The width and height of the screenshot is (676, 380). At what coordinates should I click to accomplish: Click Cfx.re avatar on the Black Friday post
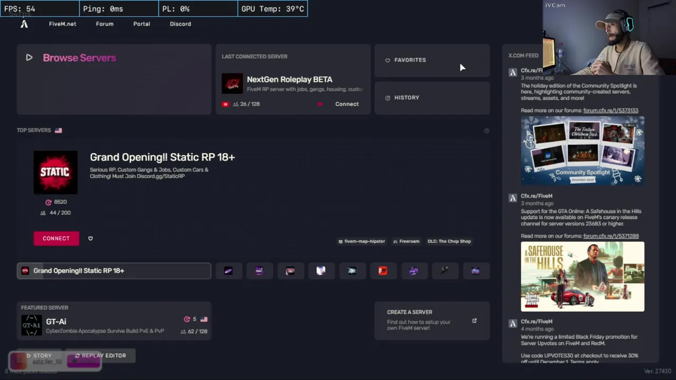click(x=512, y=324)
